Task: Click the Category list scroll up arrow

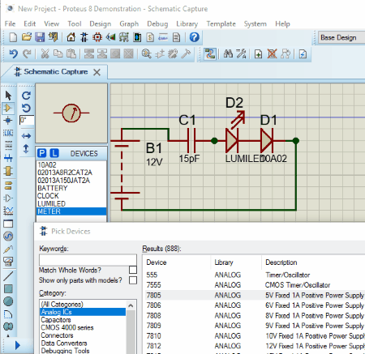Action: tap(131, 305)
